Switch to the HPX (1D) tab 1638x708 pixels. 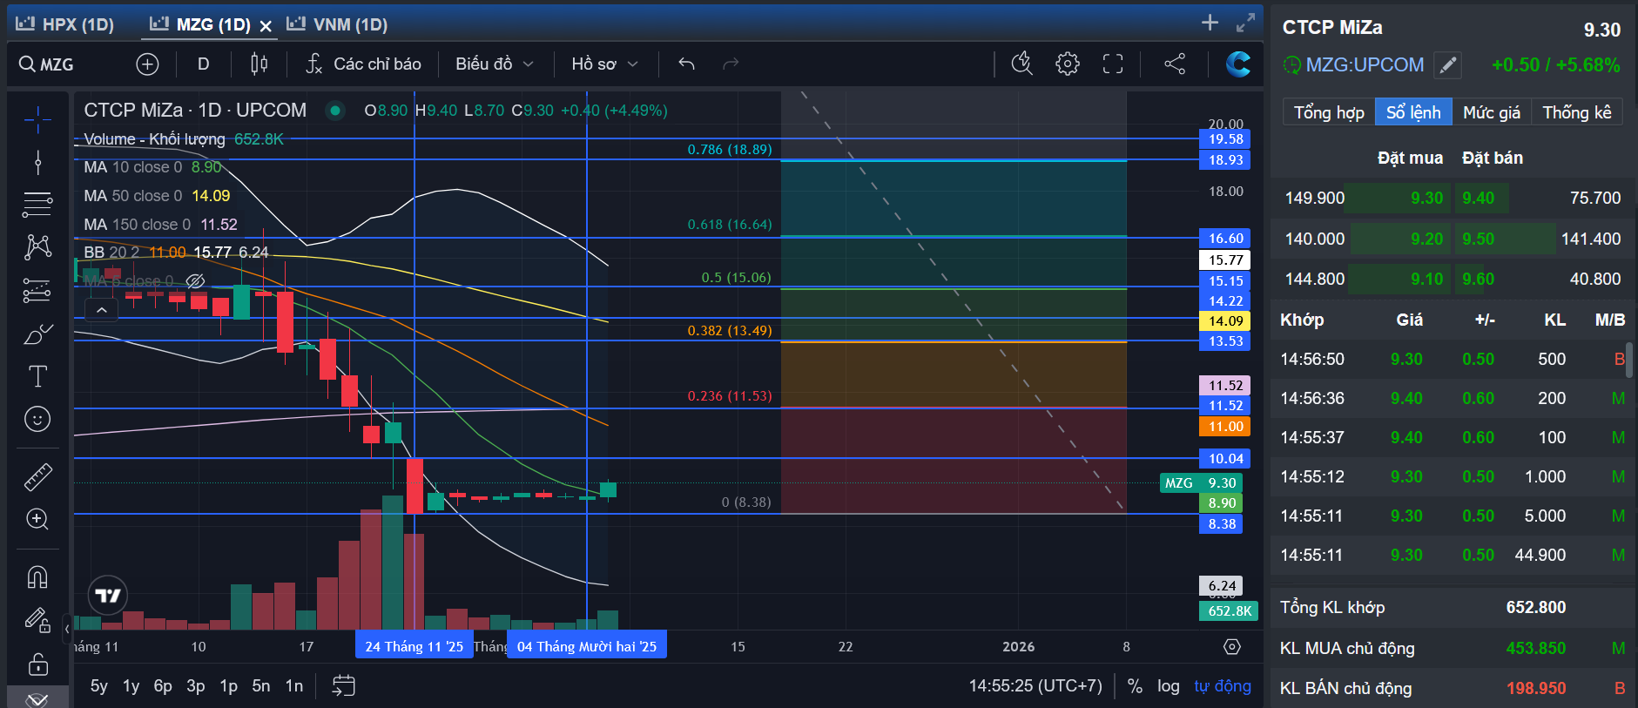pos(65,24)
